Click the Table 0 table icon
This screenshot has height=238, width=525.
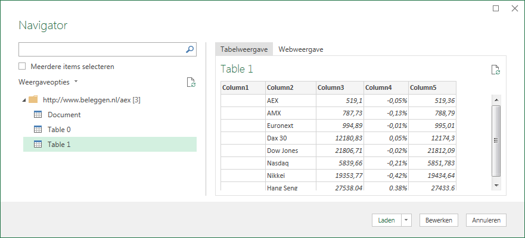37,129
